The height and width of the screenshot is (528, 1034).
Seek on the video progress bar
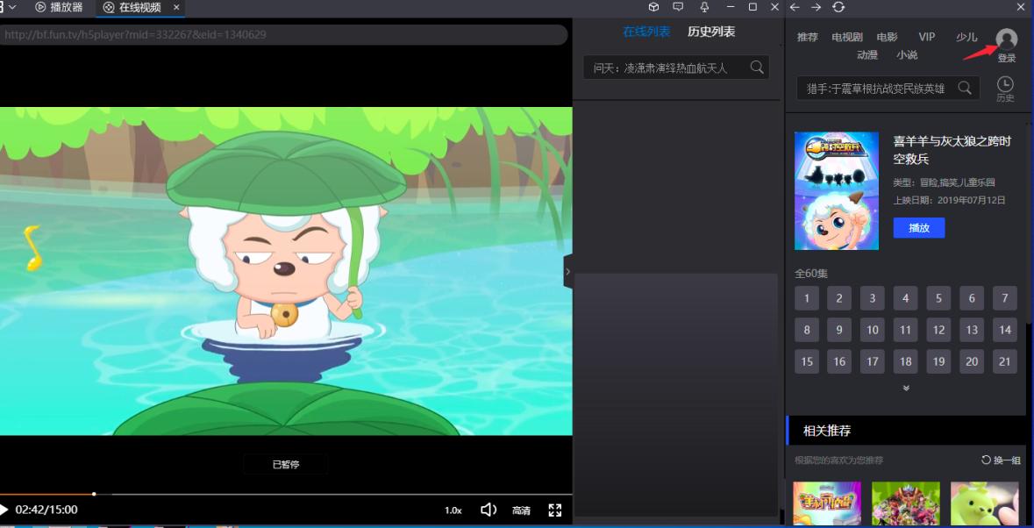286,494
